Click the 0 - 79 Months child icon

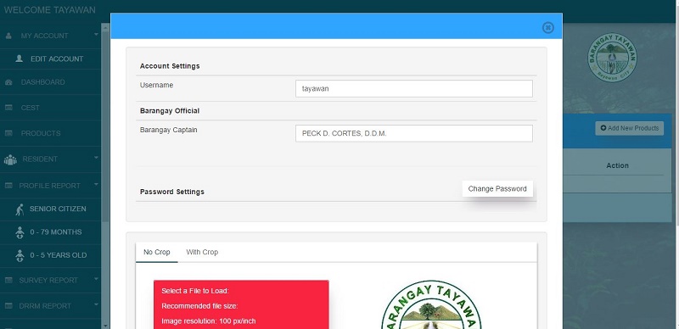[x=20, y=232]
